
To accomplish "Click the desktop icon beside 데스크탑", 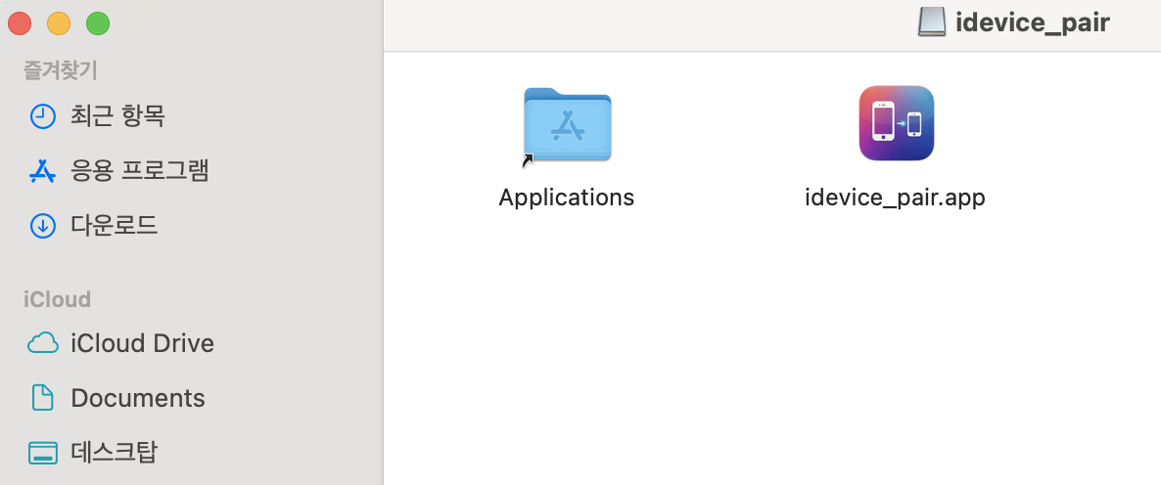I will (42, 453).
